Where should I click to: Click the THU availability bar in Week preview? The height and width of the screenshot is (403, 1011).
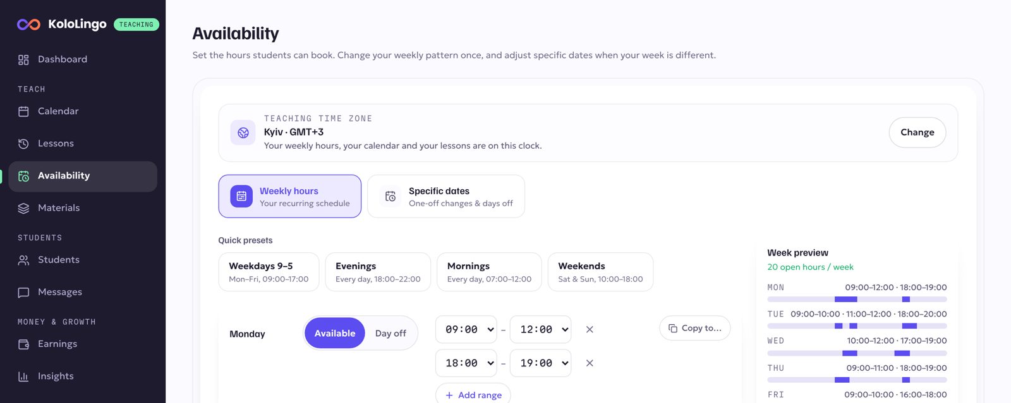[x=857, y=380]
